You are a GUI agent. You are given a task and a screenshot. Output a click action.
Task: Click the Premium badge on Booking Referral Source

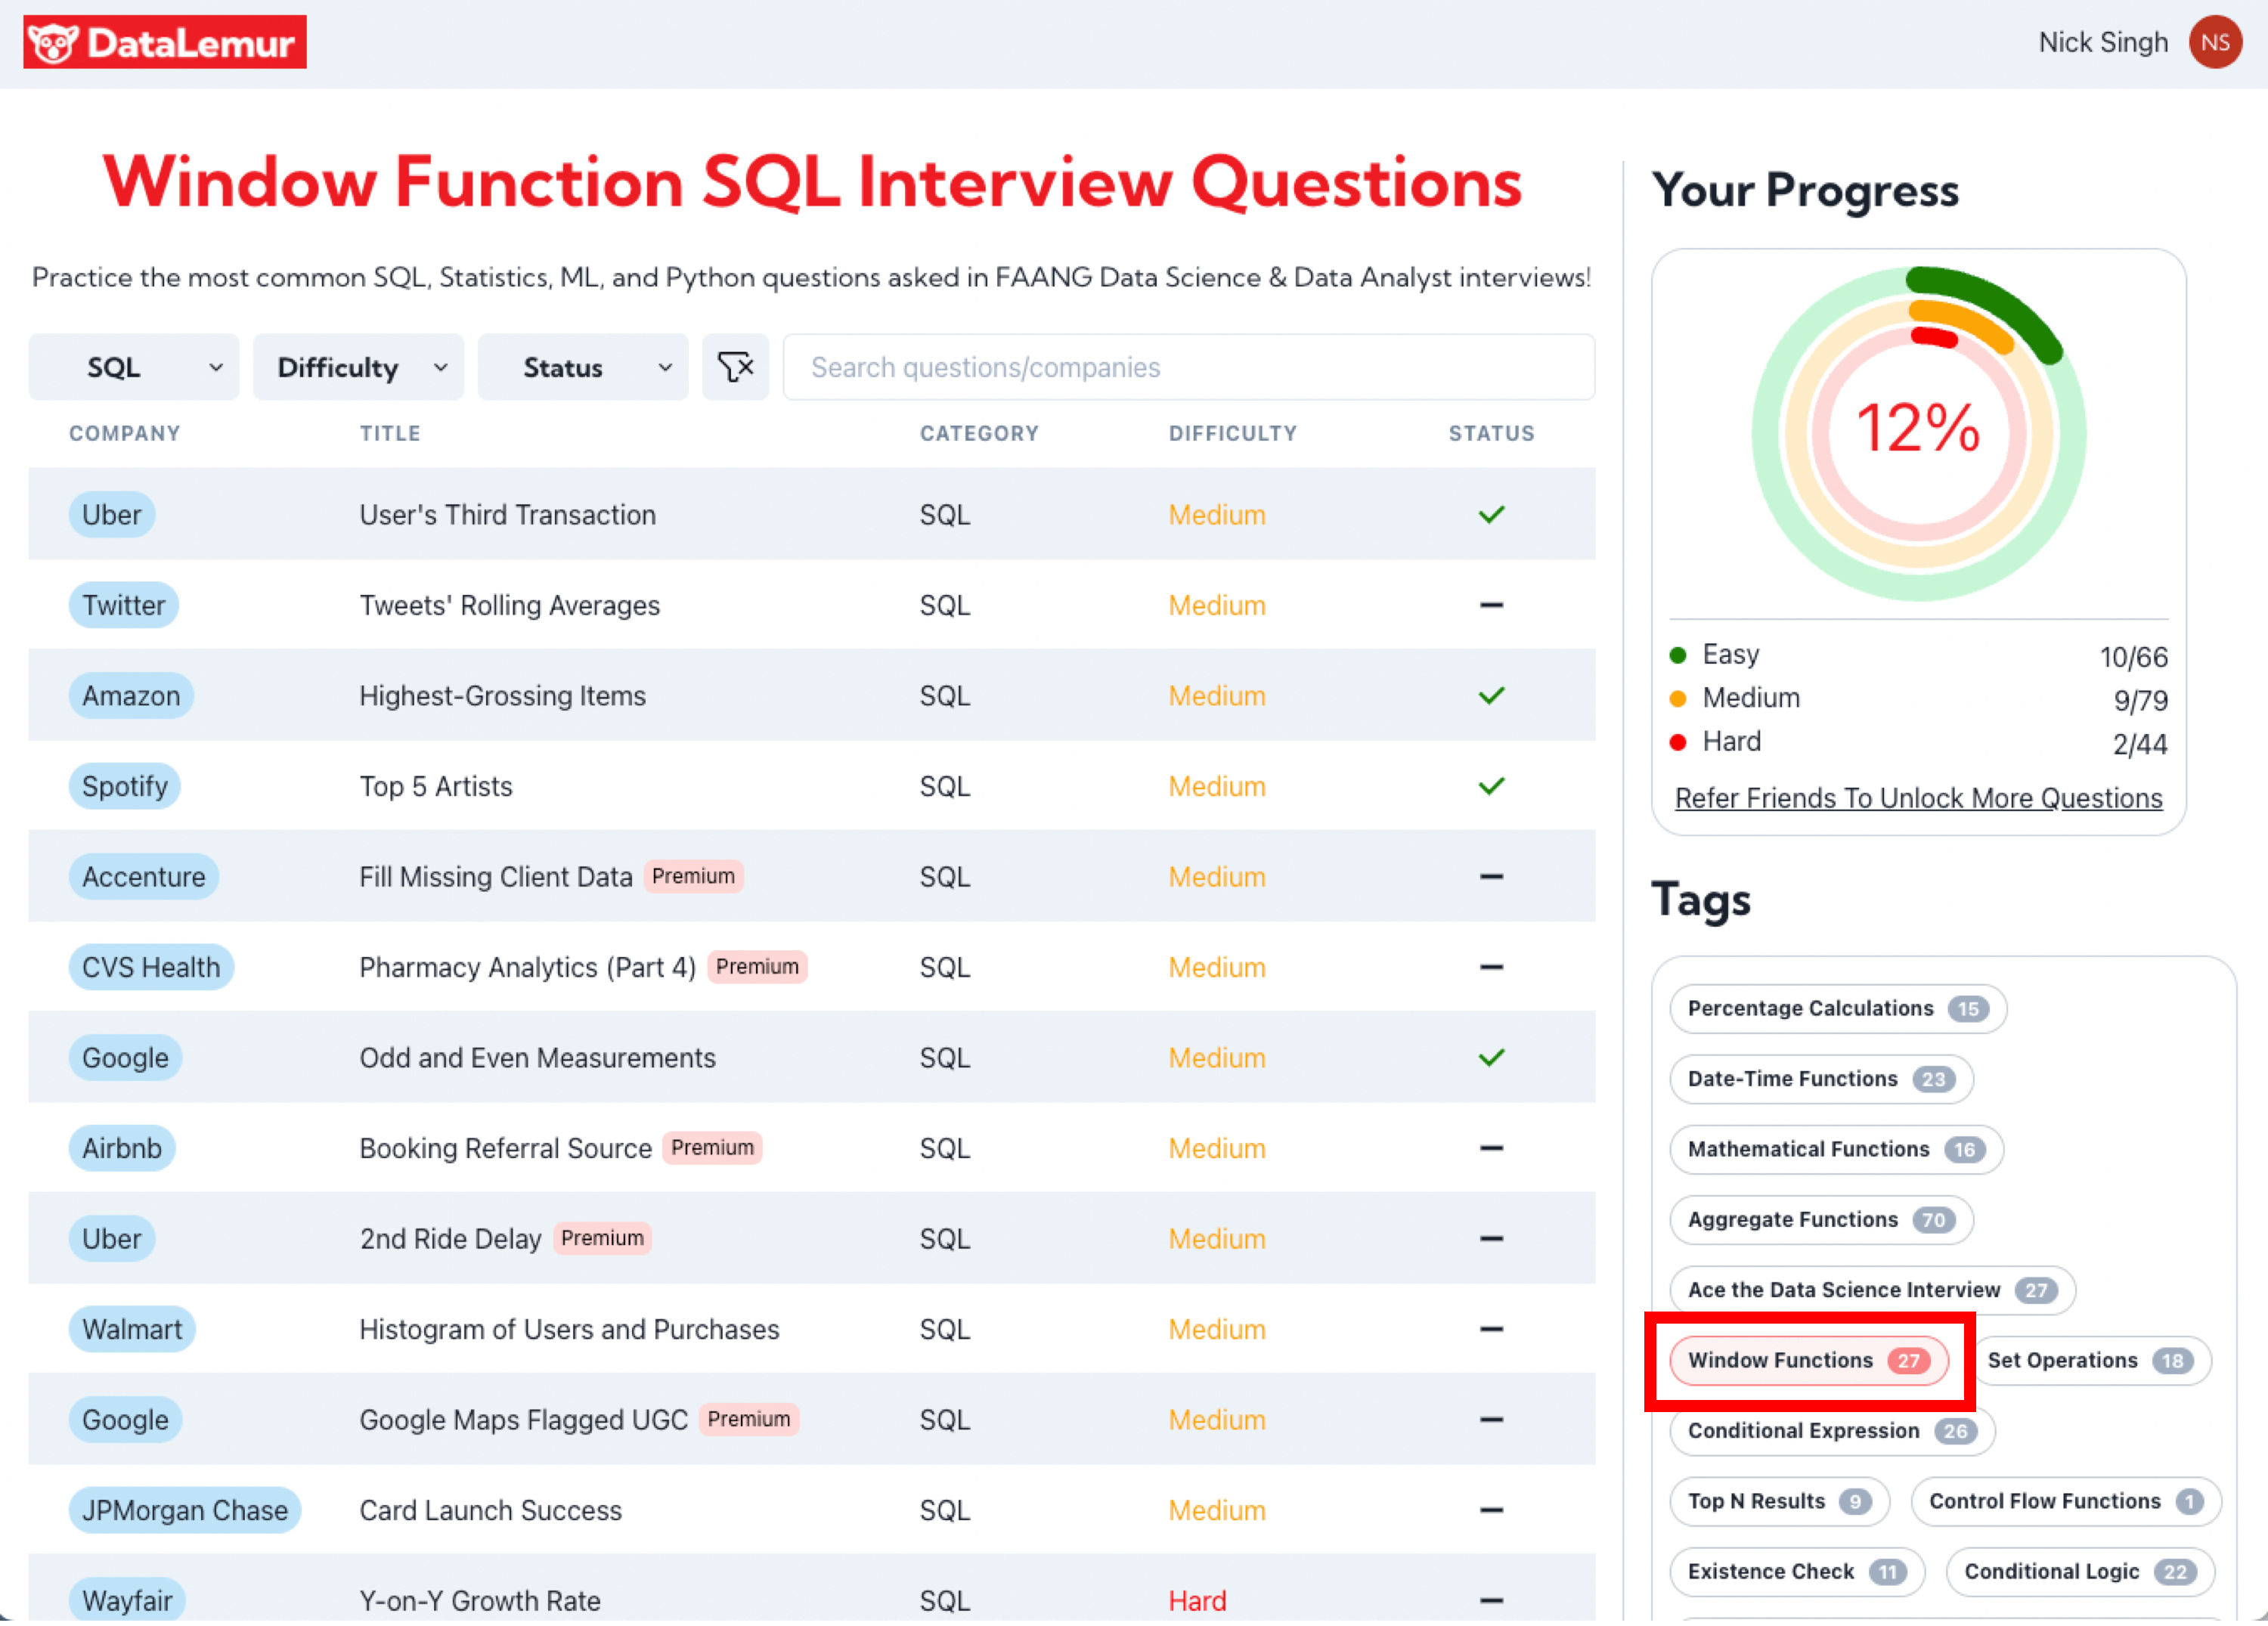712,1147
